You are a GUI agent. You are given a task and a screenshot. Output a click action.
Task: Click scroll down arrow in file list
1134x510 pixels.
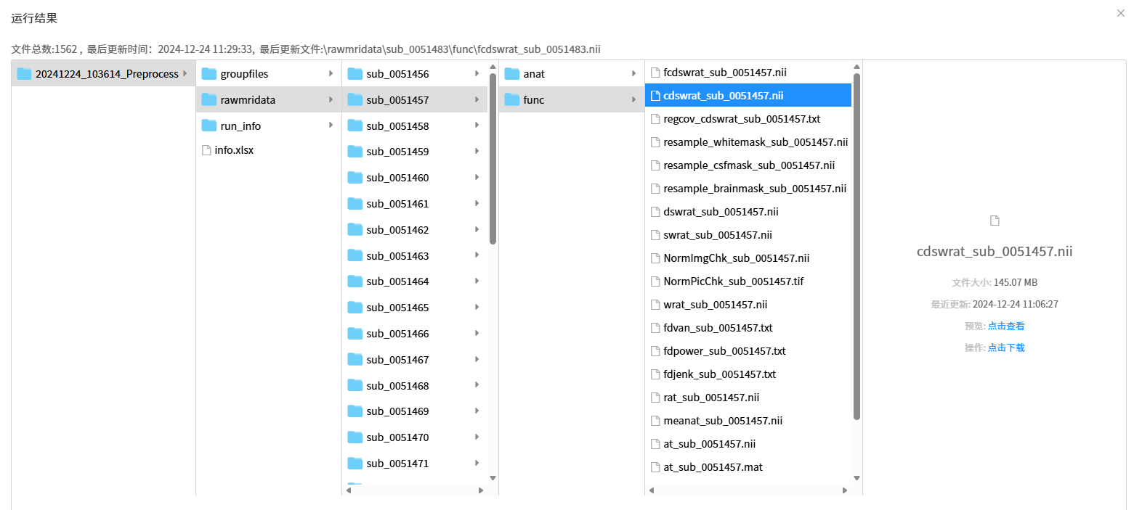(x=856, y=478)
